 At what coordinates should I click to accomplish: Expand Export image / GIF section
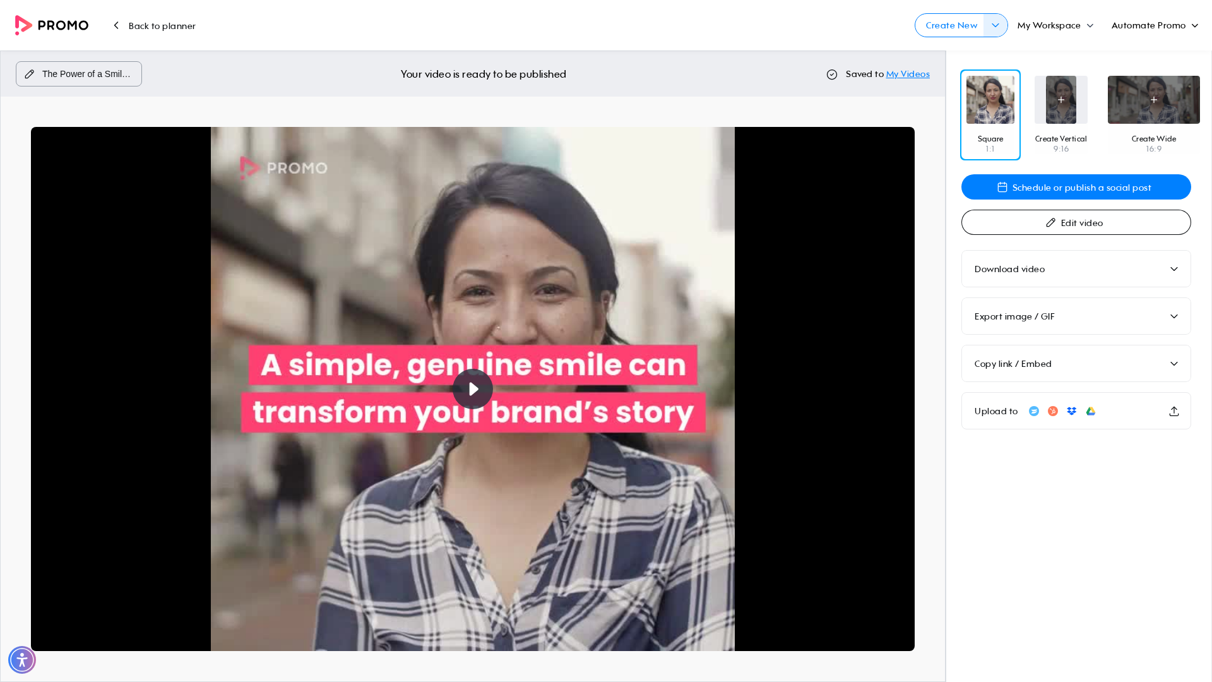tap(1076, 316)
